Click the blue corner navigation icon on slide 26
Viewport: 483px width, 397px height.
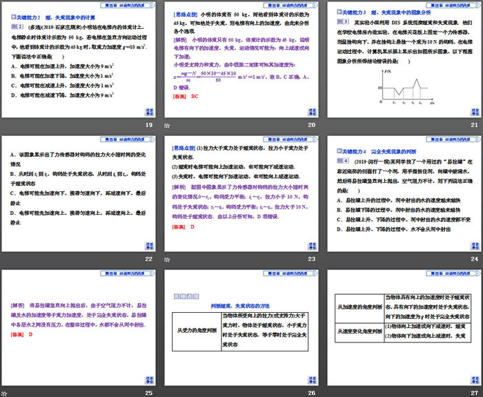click(312, 380)
